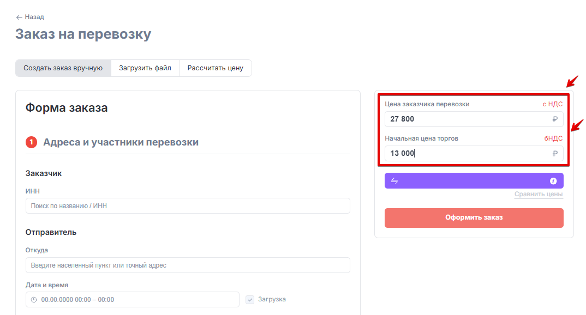The image size is (586, 315).
Task: Click the Заказчик subsection label
Action: coord(44,173)
